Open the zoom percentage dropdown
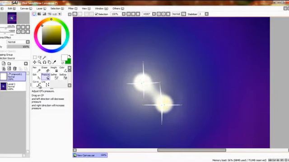This screenshot has width=289, height=162. (124, 14)
